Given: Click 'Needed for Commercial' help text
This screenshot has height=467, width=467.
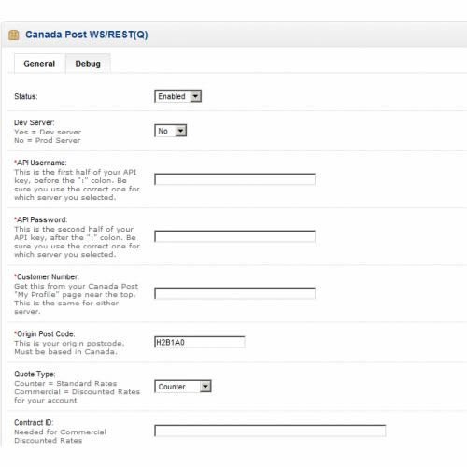Looking at the screenshot, I should pyautogui.click(x=60, y=432).
